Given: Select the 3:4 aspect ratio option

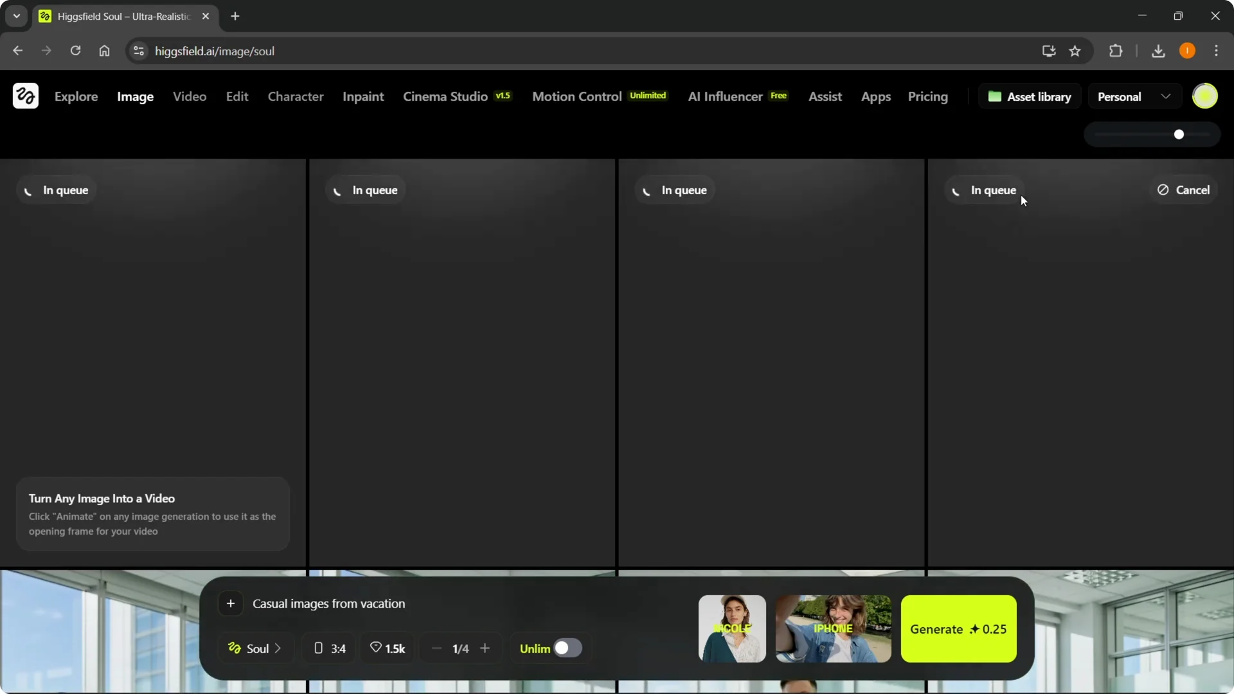Looking at the screenshot, I should [x=328, y=648].
